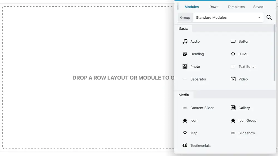Viewport: 278px width, 156px height.
Task: Click the Heading label text
Action: tap(197, 54)
